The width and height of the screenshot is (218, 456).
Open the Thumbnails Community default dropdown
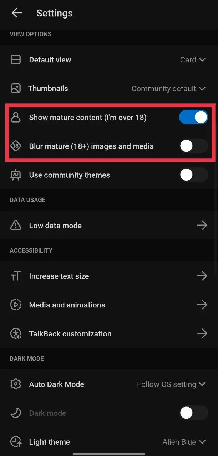coord(168,88)
